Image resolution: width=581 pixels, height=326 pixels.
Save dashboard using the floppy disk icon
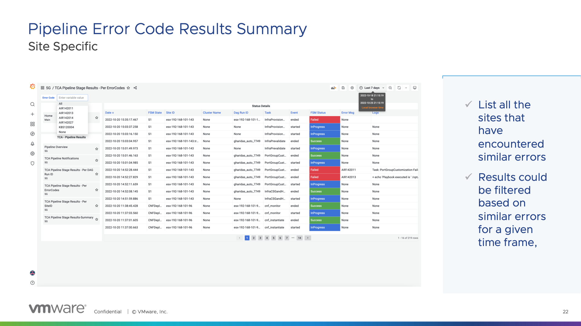(x=343, y=88)
